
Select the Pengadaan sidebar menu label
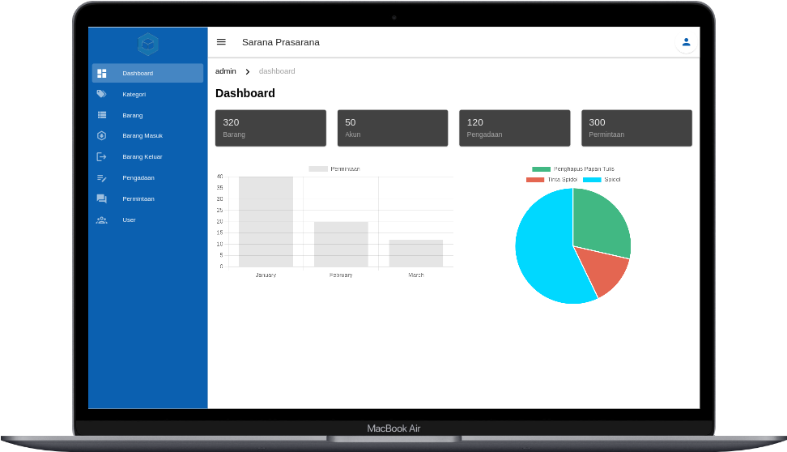(138, 177)
